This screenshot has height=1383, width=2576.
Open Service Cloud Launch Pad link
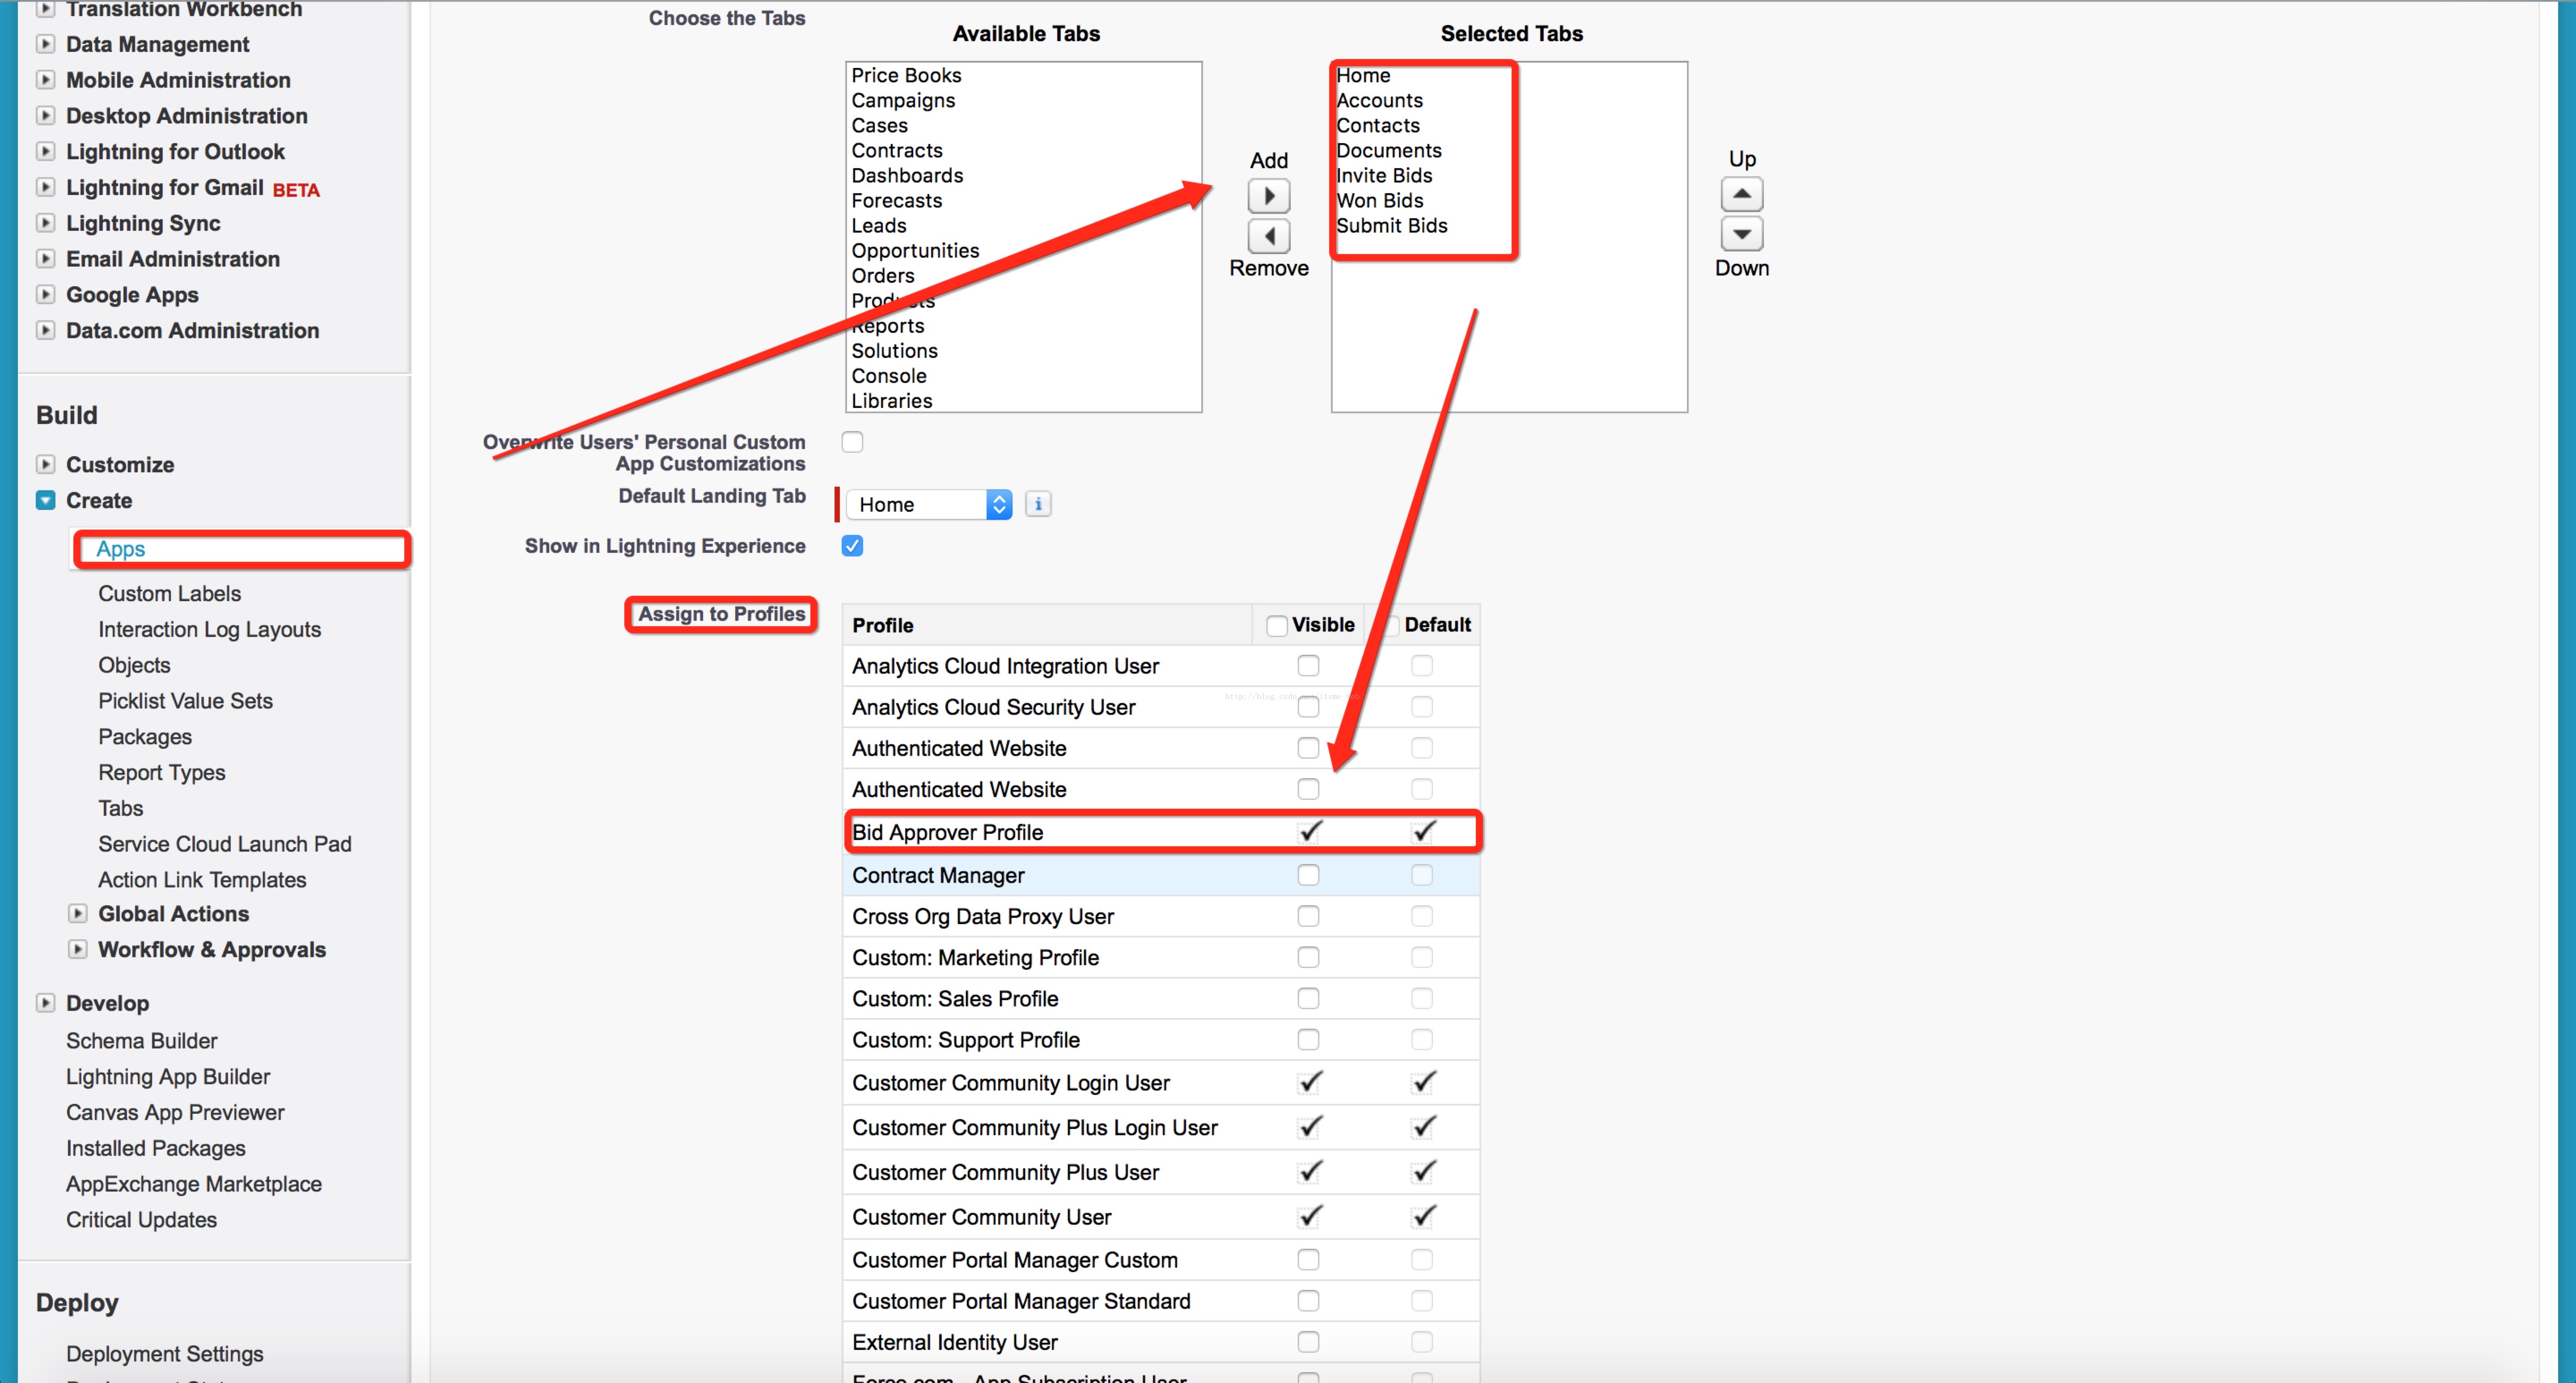click(224, 844)
